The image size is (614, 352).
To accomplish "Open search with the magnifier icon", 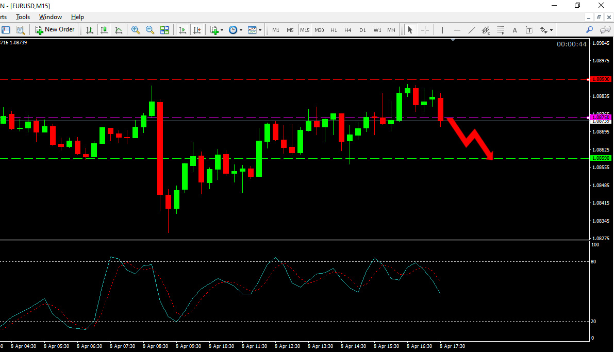I will 589,30.
